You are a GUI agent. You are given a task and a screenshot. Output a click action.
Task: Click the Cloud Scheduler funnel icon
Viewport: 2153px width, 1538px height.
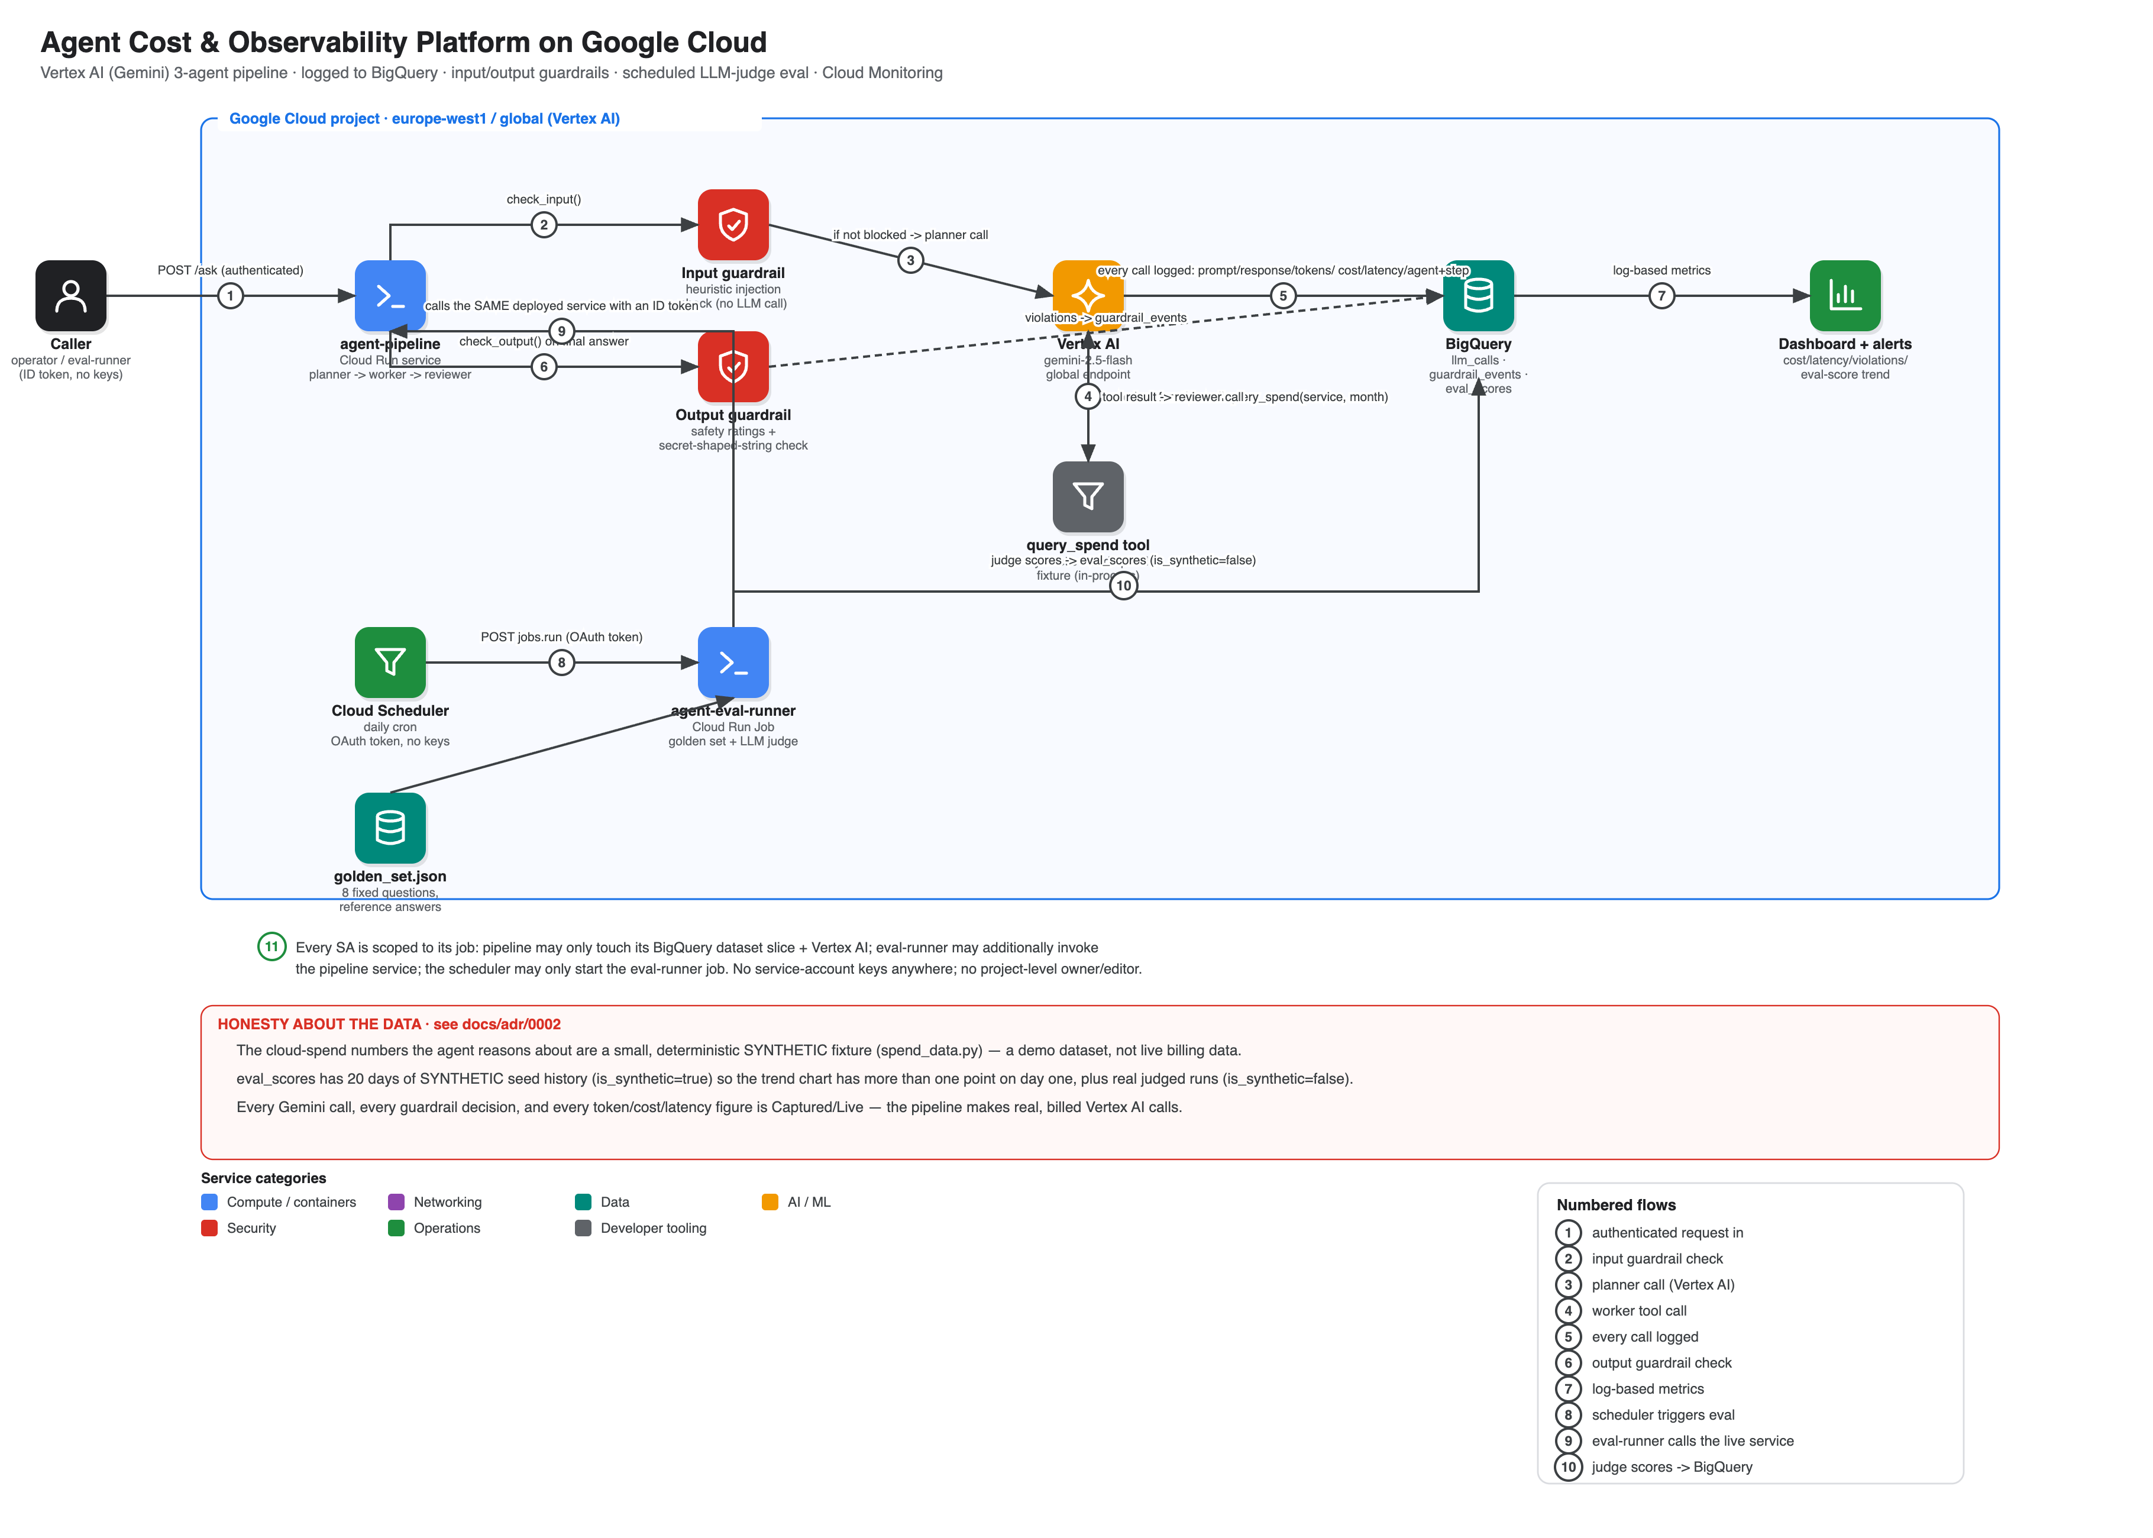(390, 662)
